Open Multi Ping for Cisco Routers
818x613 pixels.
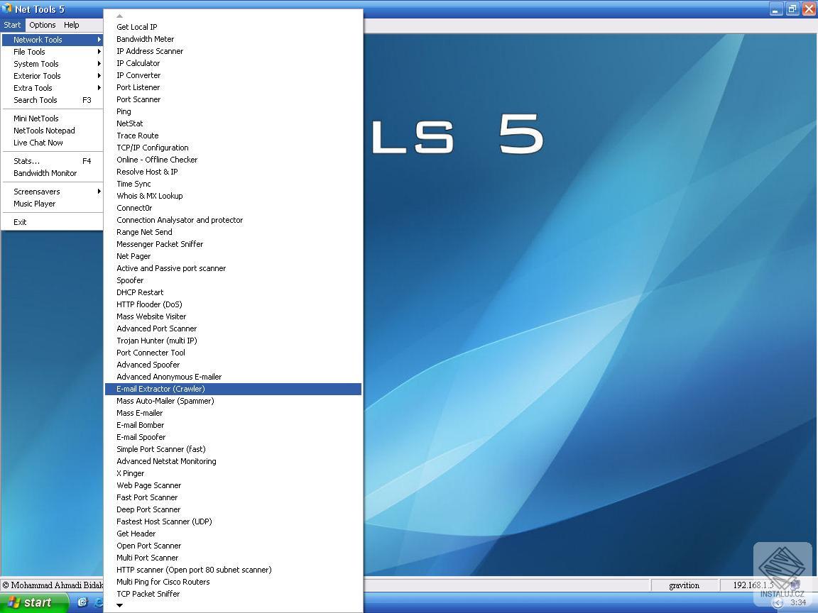pyautogui.click(x=233, y=582)
